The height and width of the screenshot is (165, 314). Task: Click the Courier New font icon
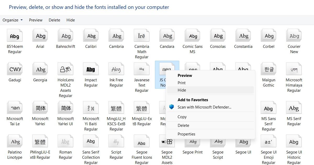pos(294,35)
